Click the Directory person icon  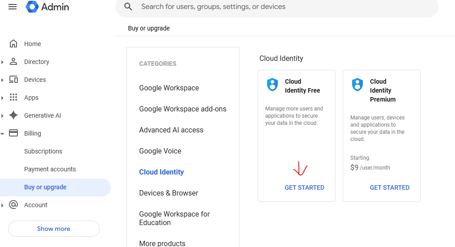pyautogui.click(x=13, y=62)
